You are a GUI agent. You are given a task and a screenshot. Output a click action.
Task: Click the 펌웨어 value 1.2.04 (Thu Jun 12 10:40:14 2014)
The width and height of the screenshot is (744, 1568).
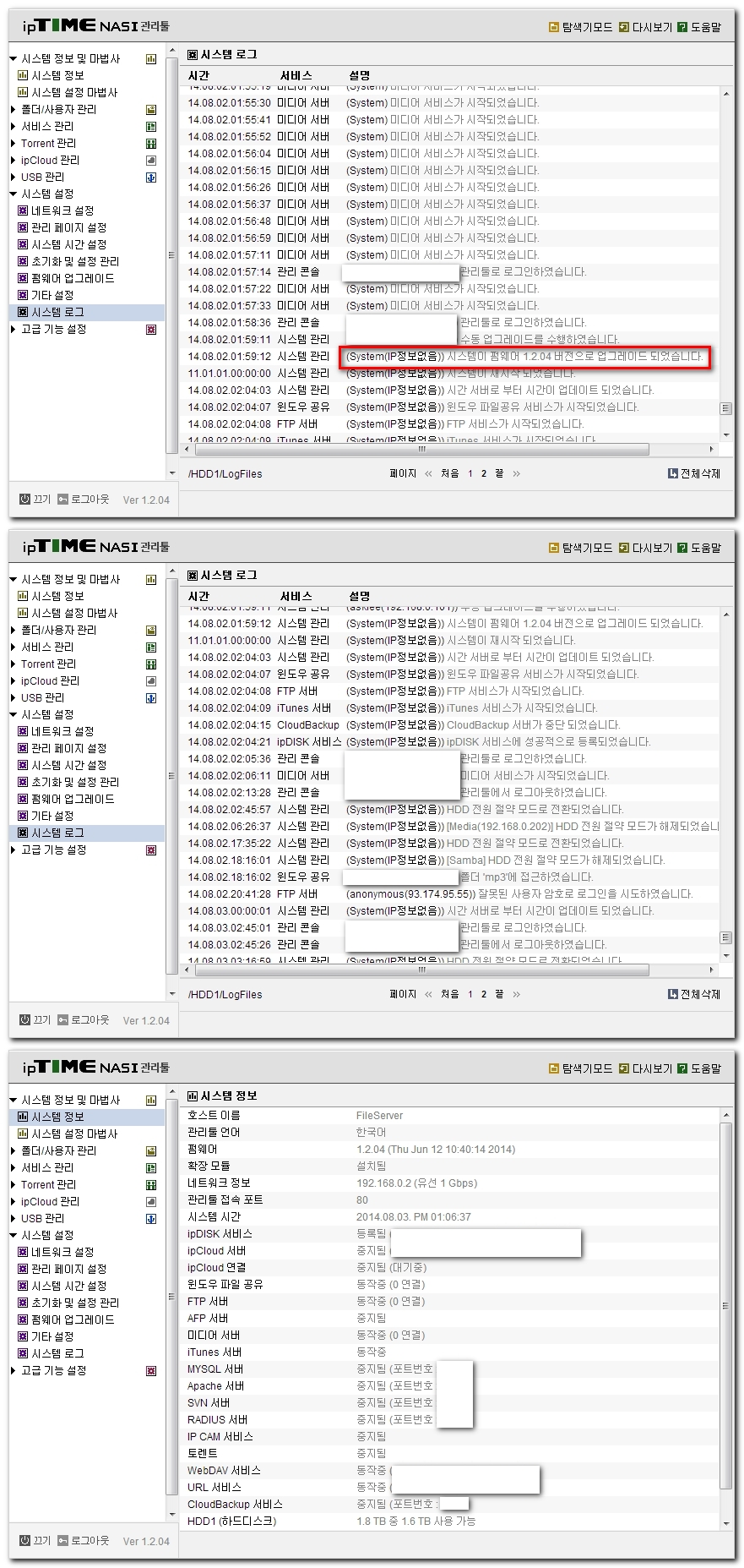[436, 1149]
